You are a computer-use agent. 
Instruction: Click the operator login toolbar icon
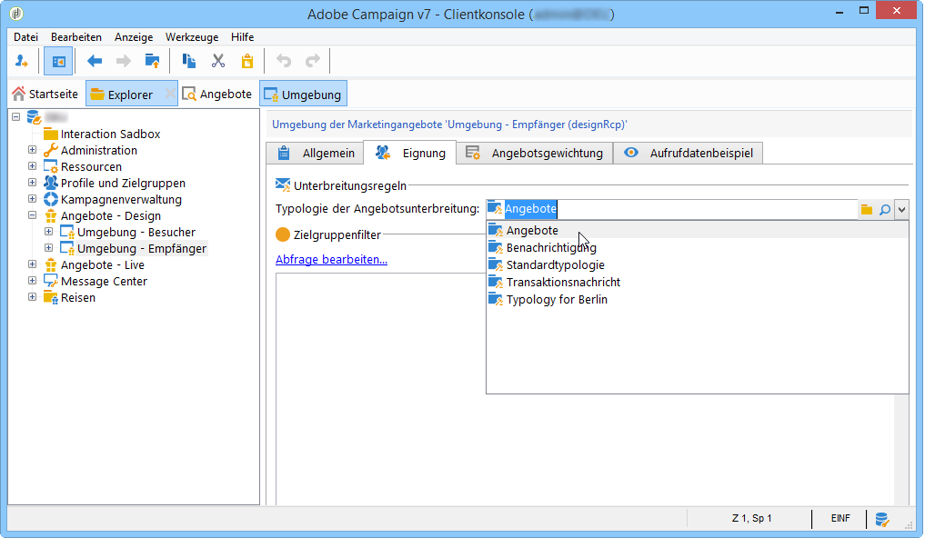[22, 61]
